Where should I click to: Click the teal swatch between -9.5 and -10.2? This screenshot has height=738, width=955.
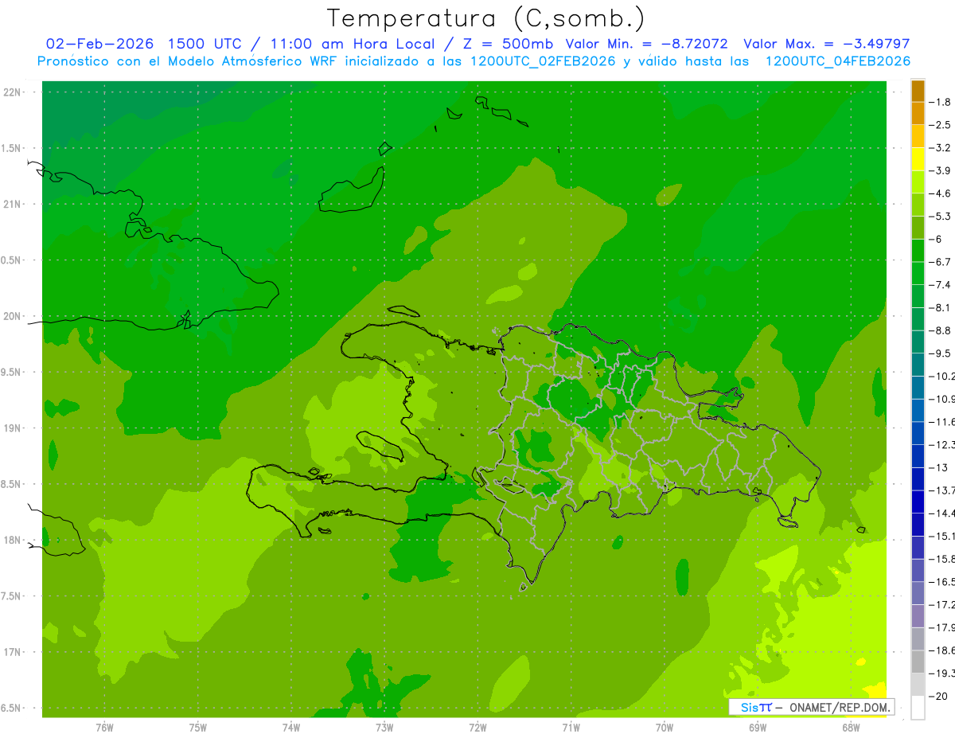pyautogui.click(x=918, y=365)
